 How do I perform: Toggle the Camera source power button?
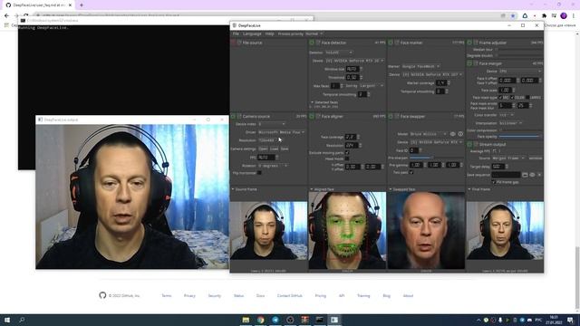click(x=234, y=117)
